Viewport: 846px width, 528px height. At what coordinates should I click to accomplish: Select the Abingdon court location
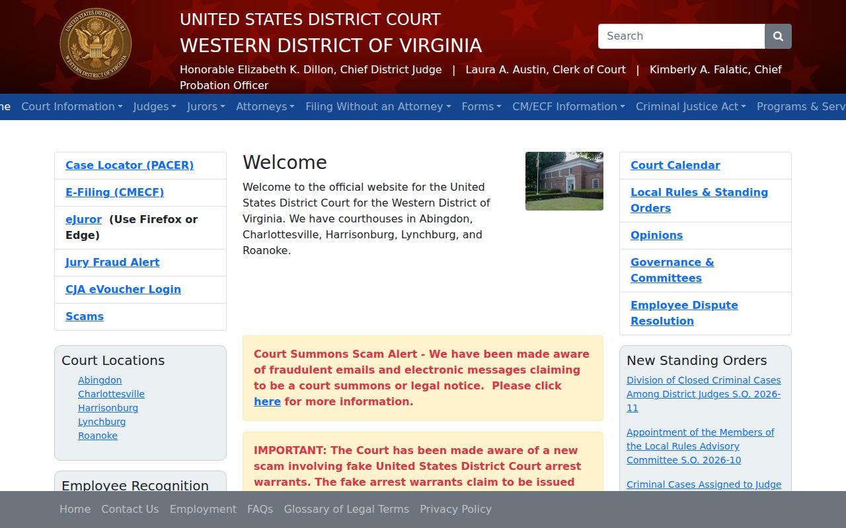pyautogui.click(x=100, y=380)
